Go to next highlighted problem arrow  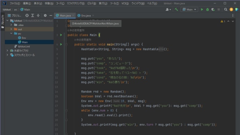pyautogui.click(x=233, y=21)
